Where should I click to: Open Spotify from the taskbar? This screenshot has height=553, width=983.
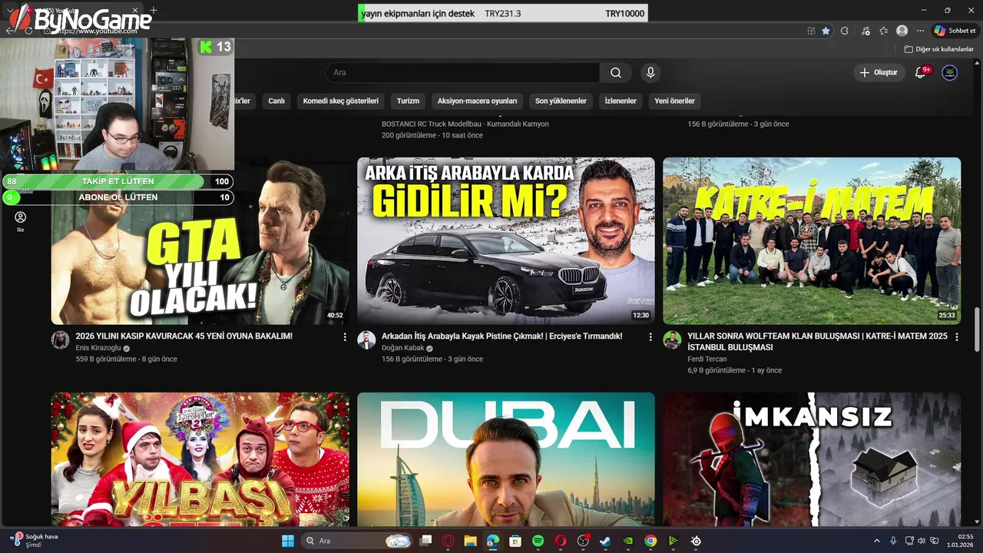(538, 541)
